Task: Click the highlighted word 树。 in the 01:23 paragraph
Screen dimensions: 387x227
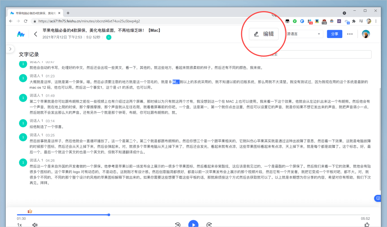Action: click(x=176, y=82)
